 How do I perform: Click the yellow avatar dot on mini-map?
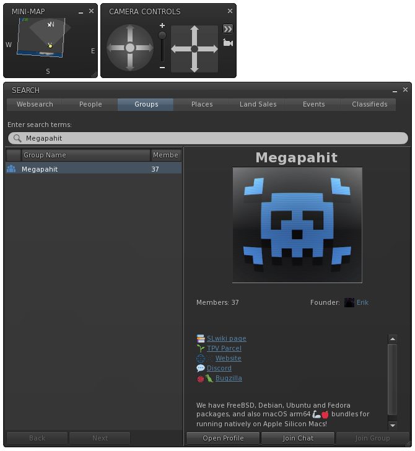point(50,46)
